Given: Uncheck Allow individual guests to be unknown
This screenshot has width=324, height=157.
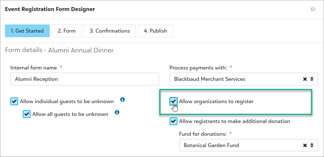Looking at the screenshot, I should pyautogui.click(x=14, y=102).
